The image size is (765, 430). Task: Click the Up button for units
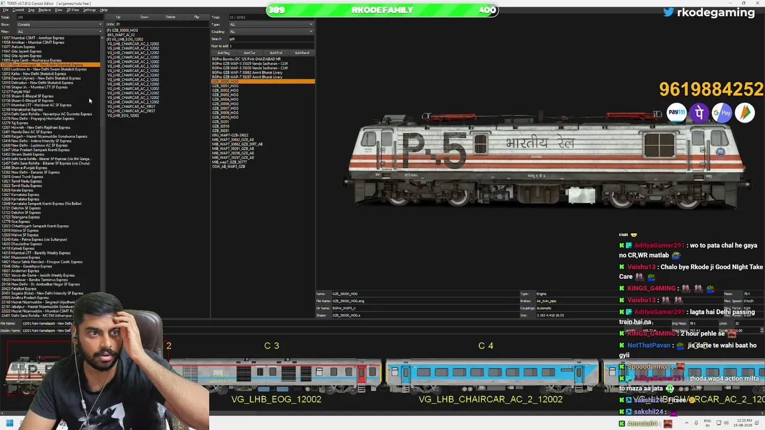coord(118,17)
